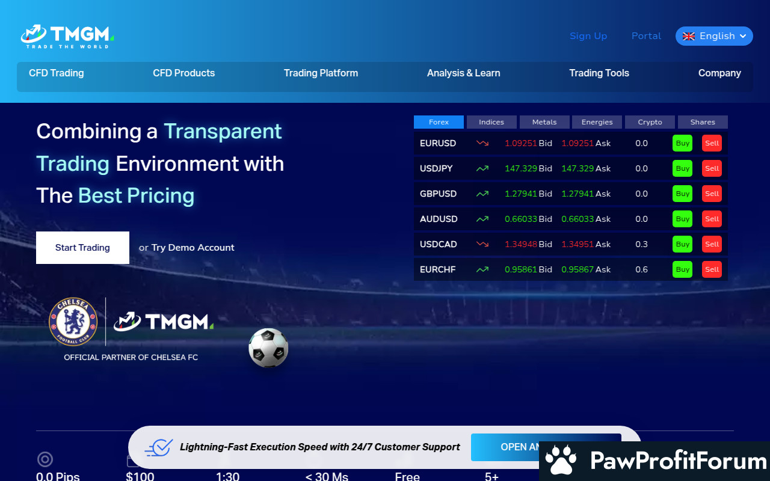This screenshot has width=770, height=481.
Task: Click the AUDUSD symbol name
Action: coord(439,219)
